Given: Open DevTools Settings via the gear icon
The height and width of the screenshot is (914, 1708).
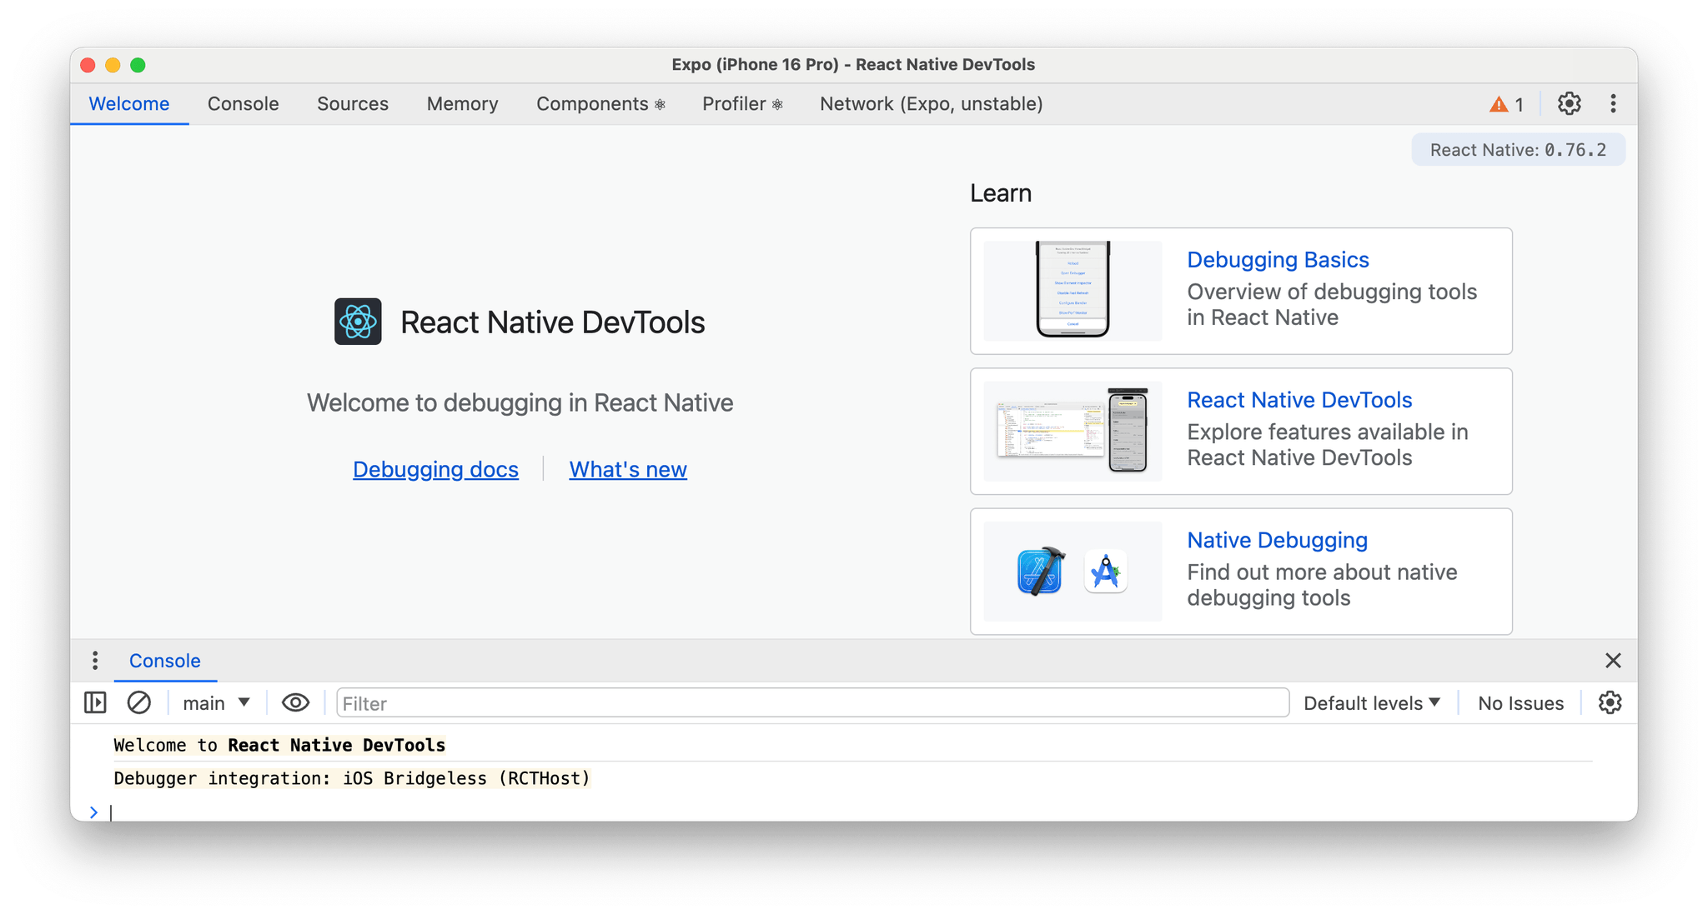Looking at the screenshot, I should point(1570,103).
